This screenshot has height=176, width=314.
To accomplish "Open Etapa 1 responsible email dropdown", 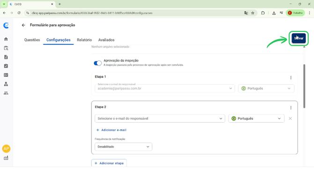I will pyautogui.click(x=165, y=88).
